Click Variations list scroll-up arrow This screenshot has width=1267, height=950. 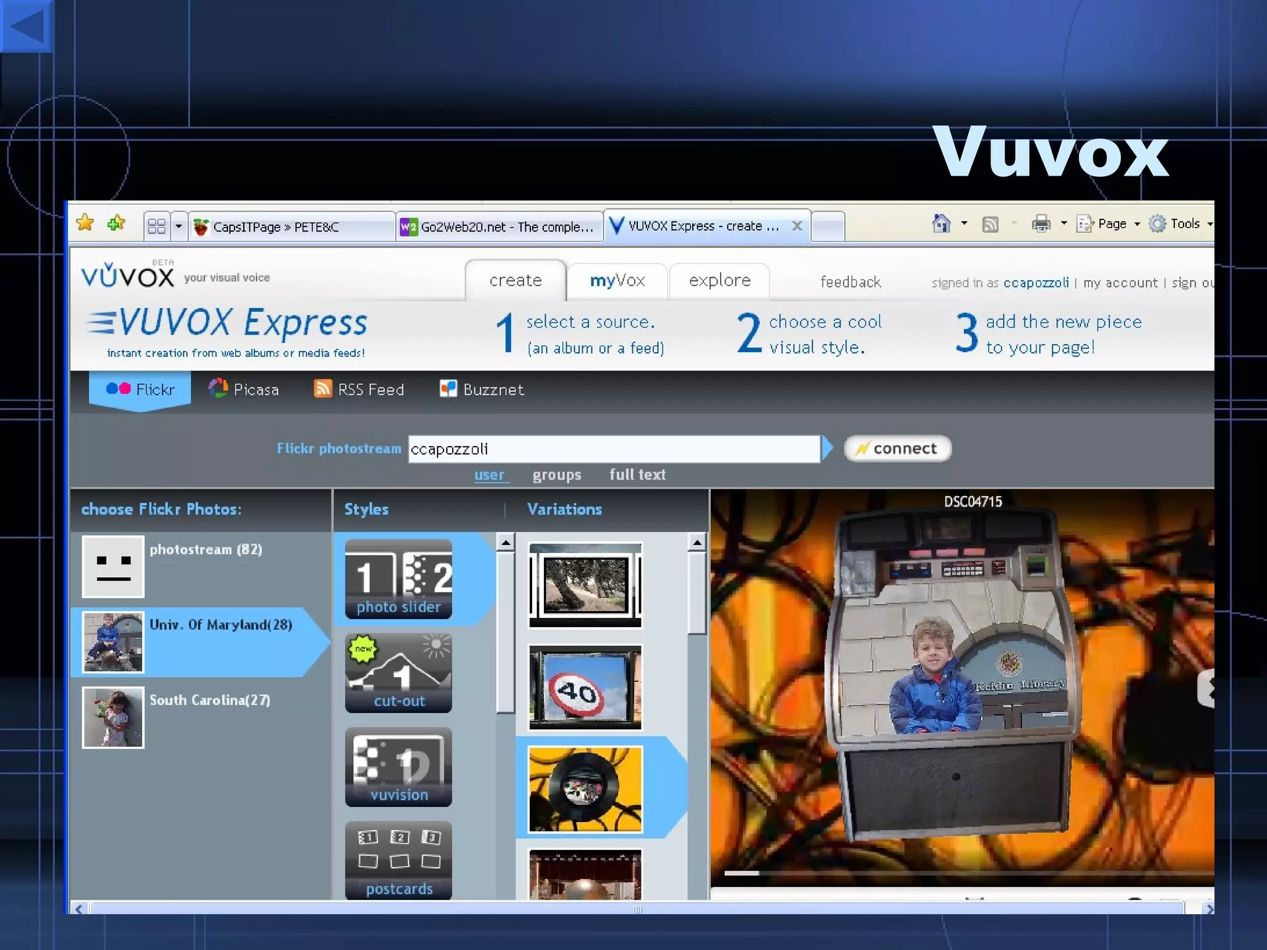(x=697, y=542)
